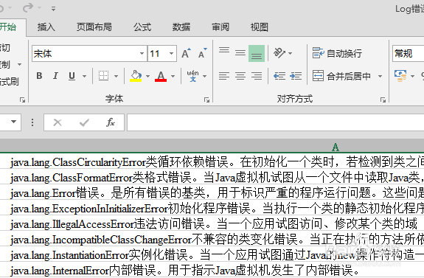Open font color dropdown arrow
424x278 pixels.
pos(173,76)
